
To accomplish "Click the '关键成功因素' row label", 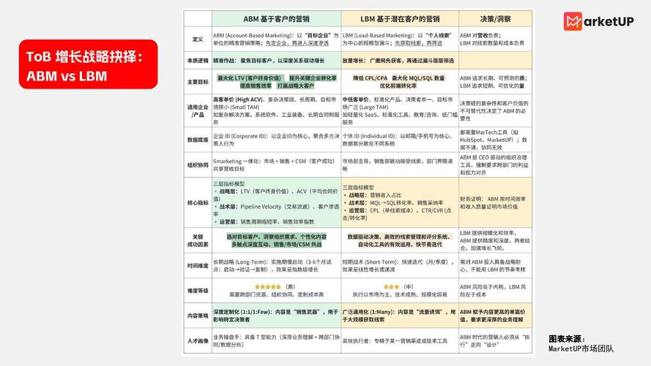I will pyautogui.click(x=198, y=241).
